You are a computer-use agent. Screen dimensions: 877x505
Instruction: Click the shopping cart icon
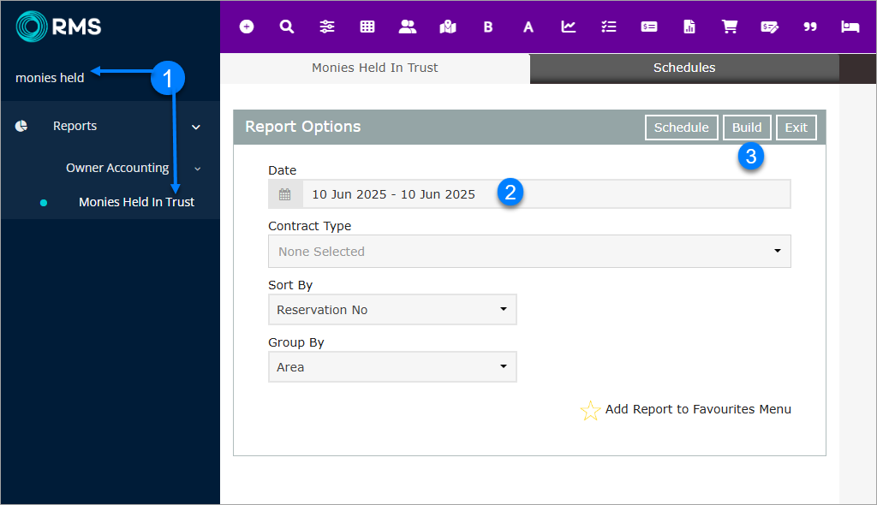pyautogui.click(x=730, y=27)
